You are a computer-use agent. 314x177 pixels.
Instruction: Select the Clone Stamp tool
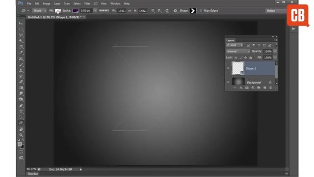click(x=21, y=70)
